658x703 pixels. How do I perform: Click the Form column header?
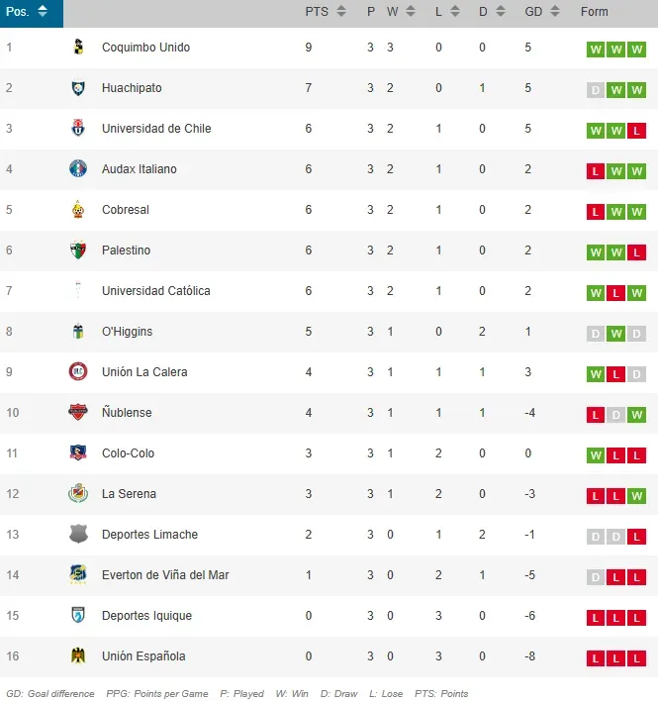594,12
